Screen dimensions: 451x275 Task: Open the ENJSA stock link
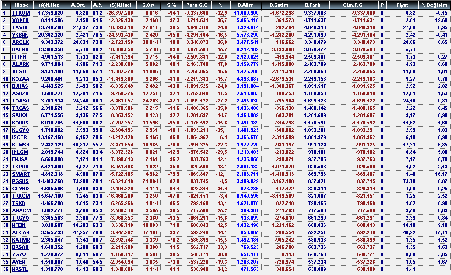click(x=20, y=160)
